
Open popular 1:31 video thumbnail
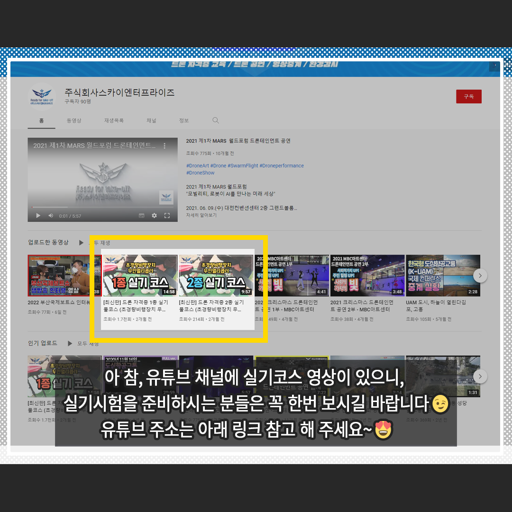pos(443,376)
